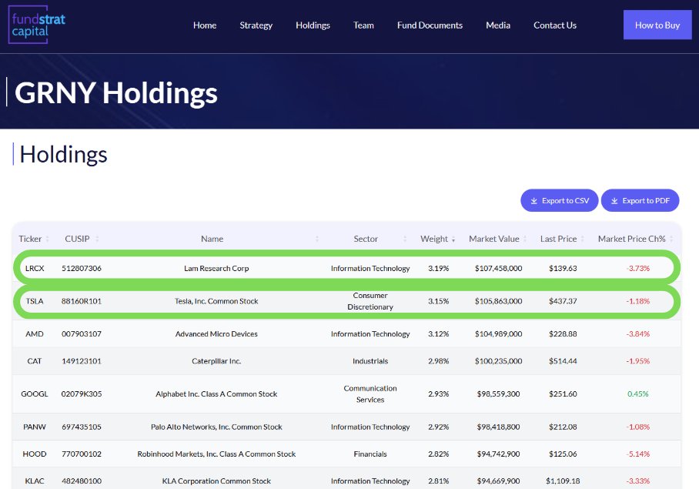The height and width of the screenshot is (489, 699).
Task: Sort by Sector column arrows
Action: click(405, 239)
